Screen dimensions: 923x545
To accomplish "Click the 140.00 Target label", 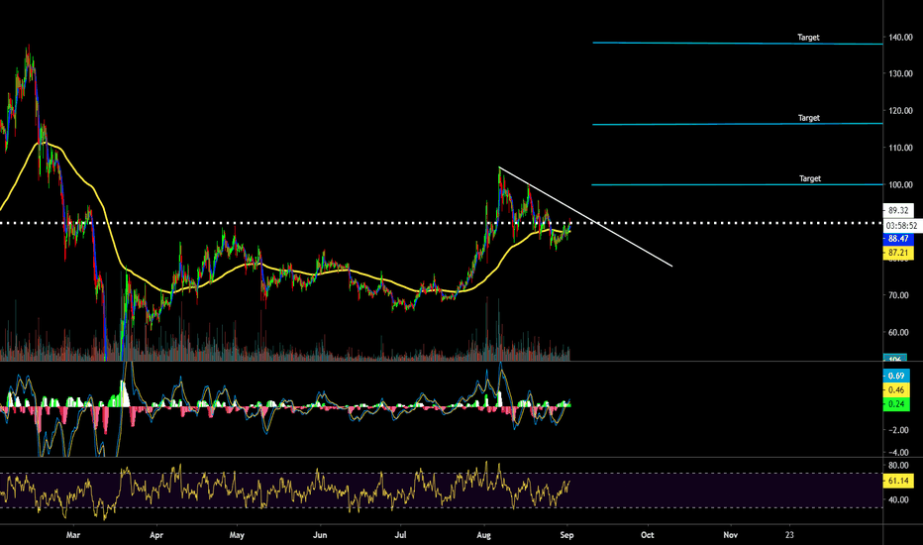I will coord(808,37).
